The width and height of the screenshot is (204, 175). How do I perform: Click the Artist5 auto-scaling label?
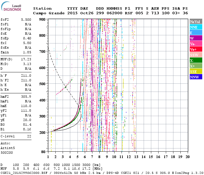tap(8, 148)
